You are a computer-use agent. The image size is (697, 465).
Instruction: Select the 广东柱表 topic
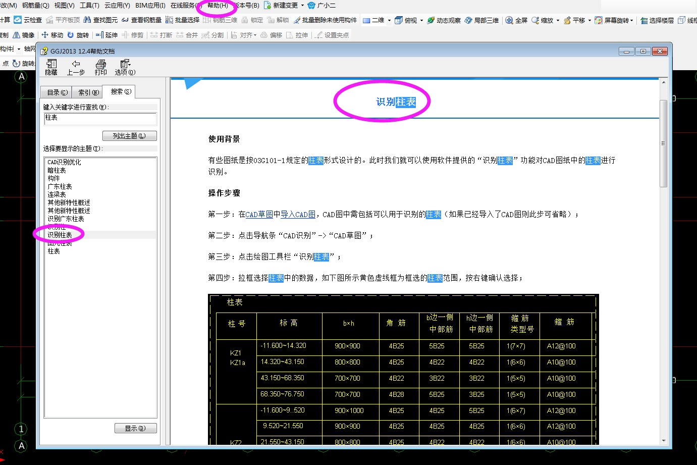click(x=60, y=187)
